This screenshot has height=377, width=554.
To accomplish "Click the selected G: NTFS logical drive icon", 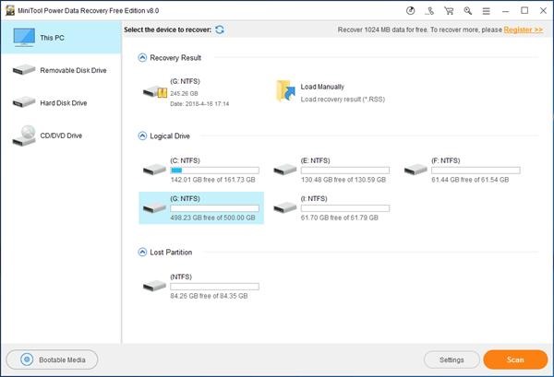I will [154, 207].
